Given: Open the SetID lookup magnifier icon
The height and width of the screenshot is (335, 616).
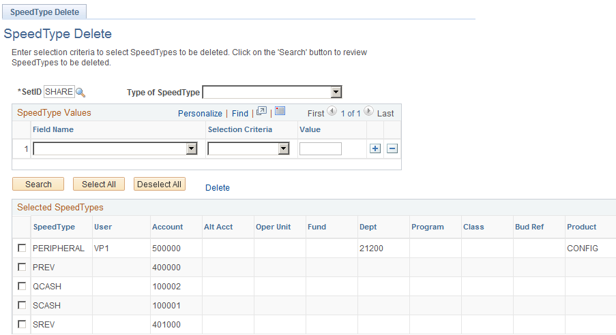Looking at the screenshot, I should [80, 93].
